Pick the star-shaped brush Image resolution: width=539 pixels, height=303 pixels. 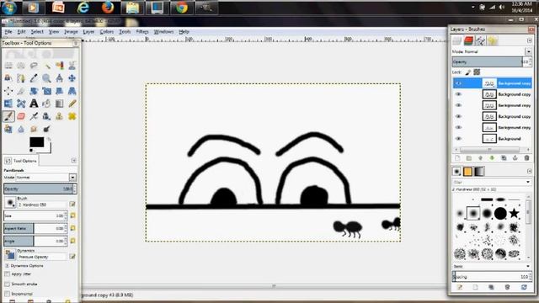pos(514,213)
